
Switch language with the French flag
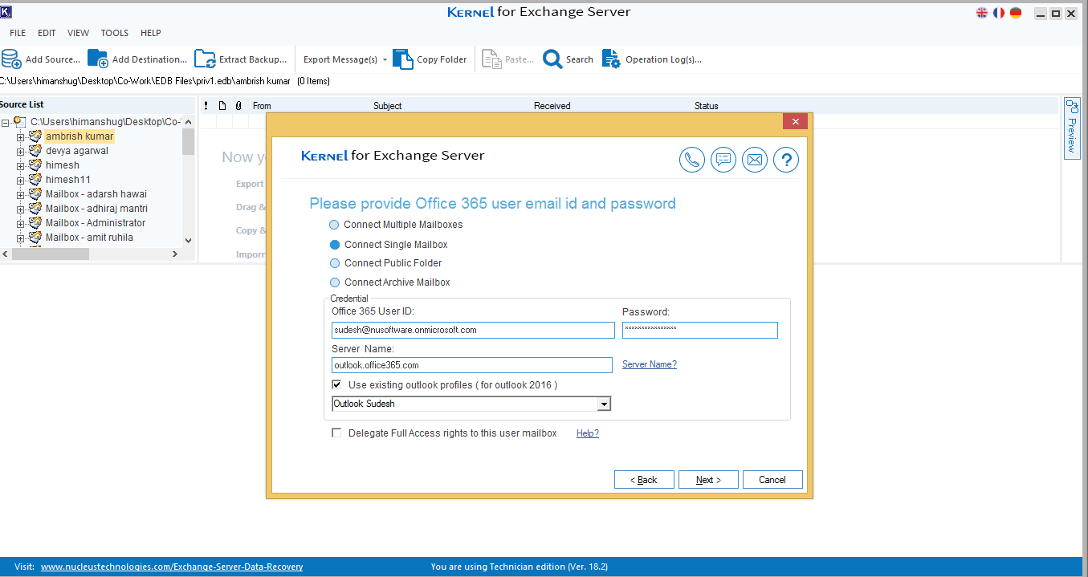pos(999,13)
